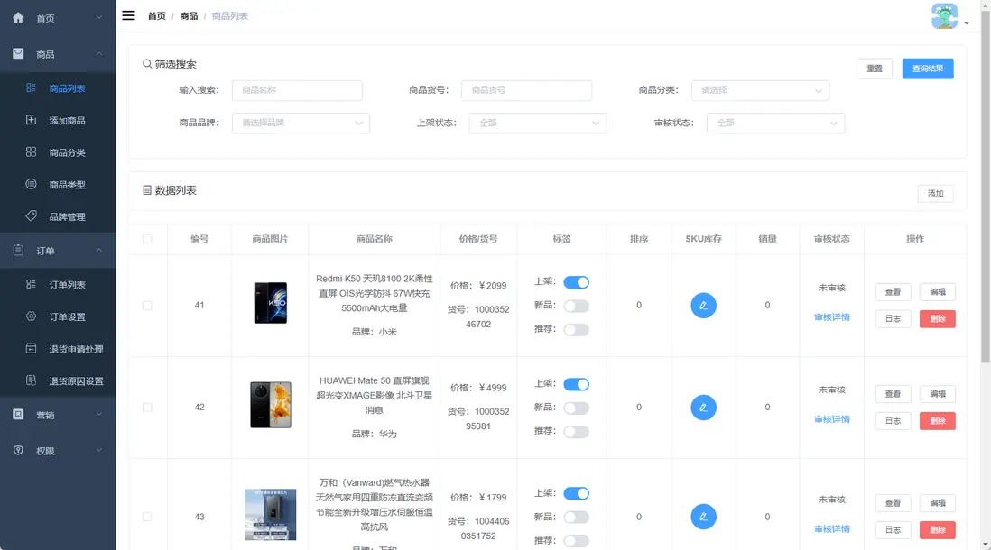991x550 pixels.
Task: Click the 商品分类 grid icon
Action: tap(31, 152)
